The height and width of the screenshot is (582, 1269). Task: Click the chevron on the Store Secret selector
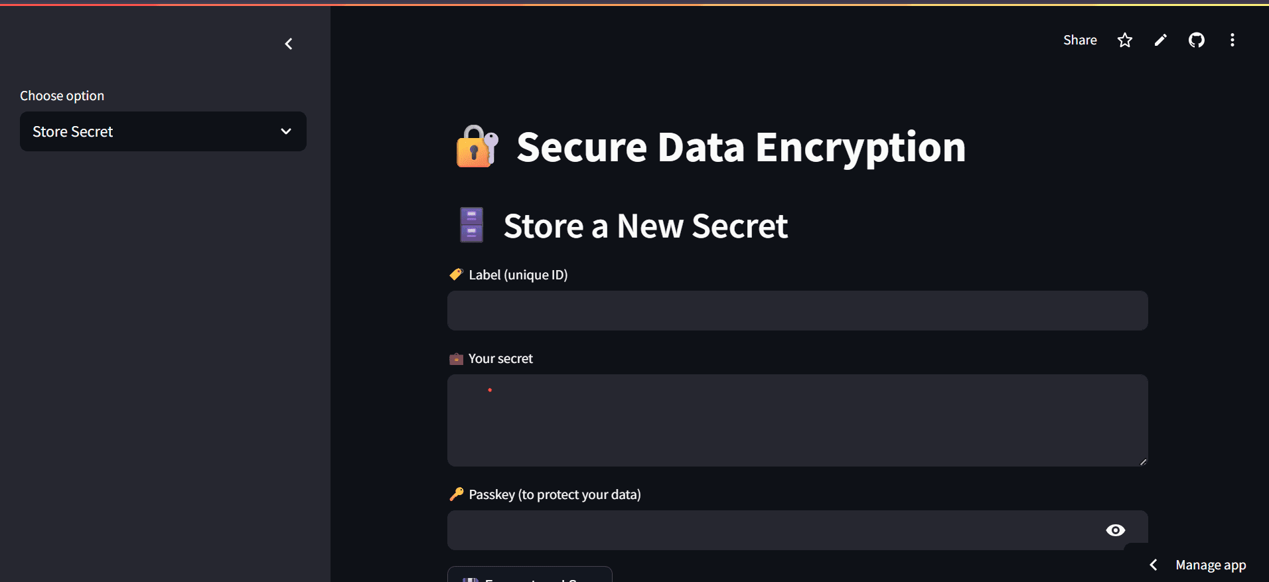(x=285, y=131)
